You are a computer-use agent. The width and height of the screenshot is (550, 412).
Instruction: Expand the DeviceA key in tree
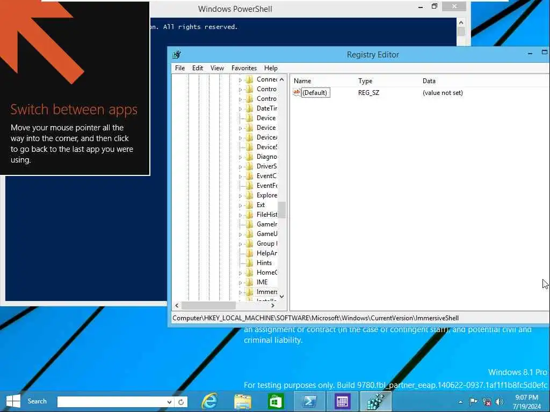pyautogui.click(x=240, y=138)
